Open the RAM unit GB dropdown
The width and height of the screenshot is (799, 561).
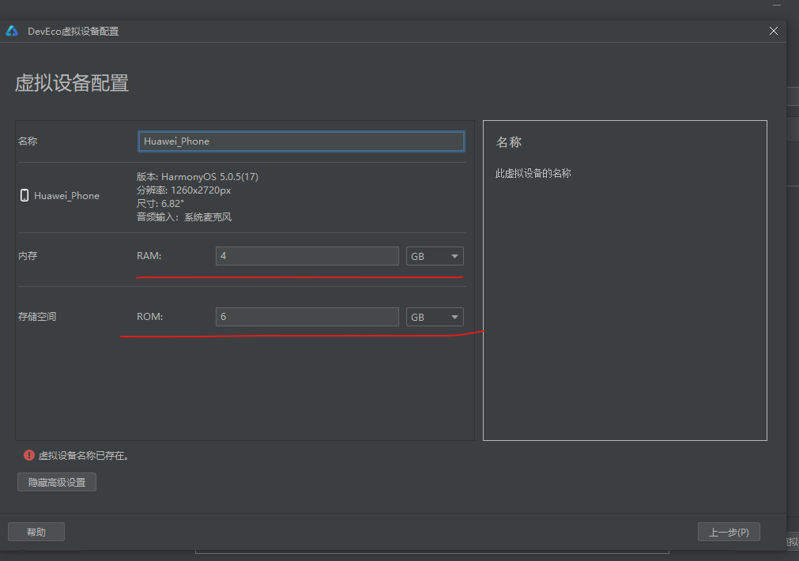tap(435, 256)
